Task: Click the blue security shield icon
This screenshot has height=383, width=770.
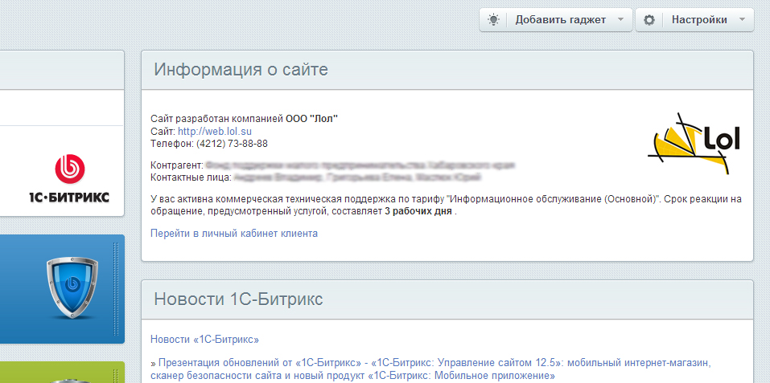Action: [x=72, y=287]
